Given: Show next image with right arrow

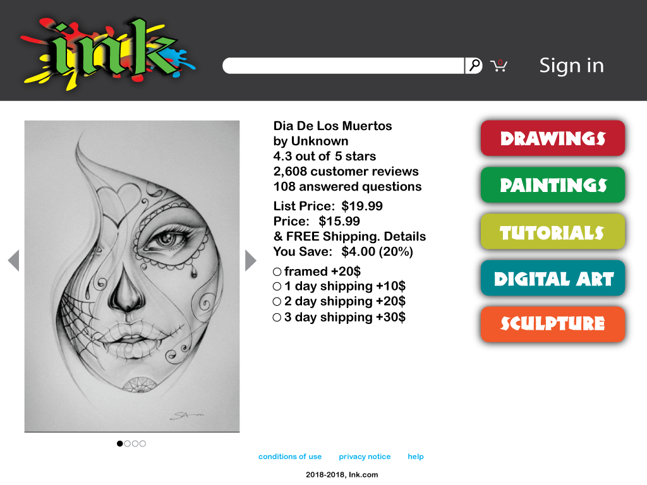Looking at the screenshot, I should [250, 261].
